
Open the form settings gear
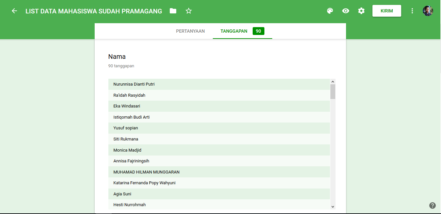coord(361,11)
